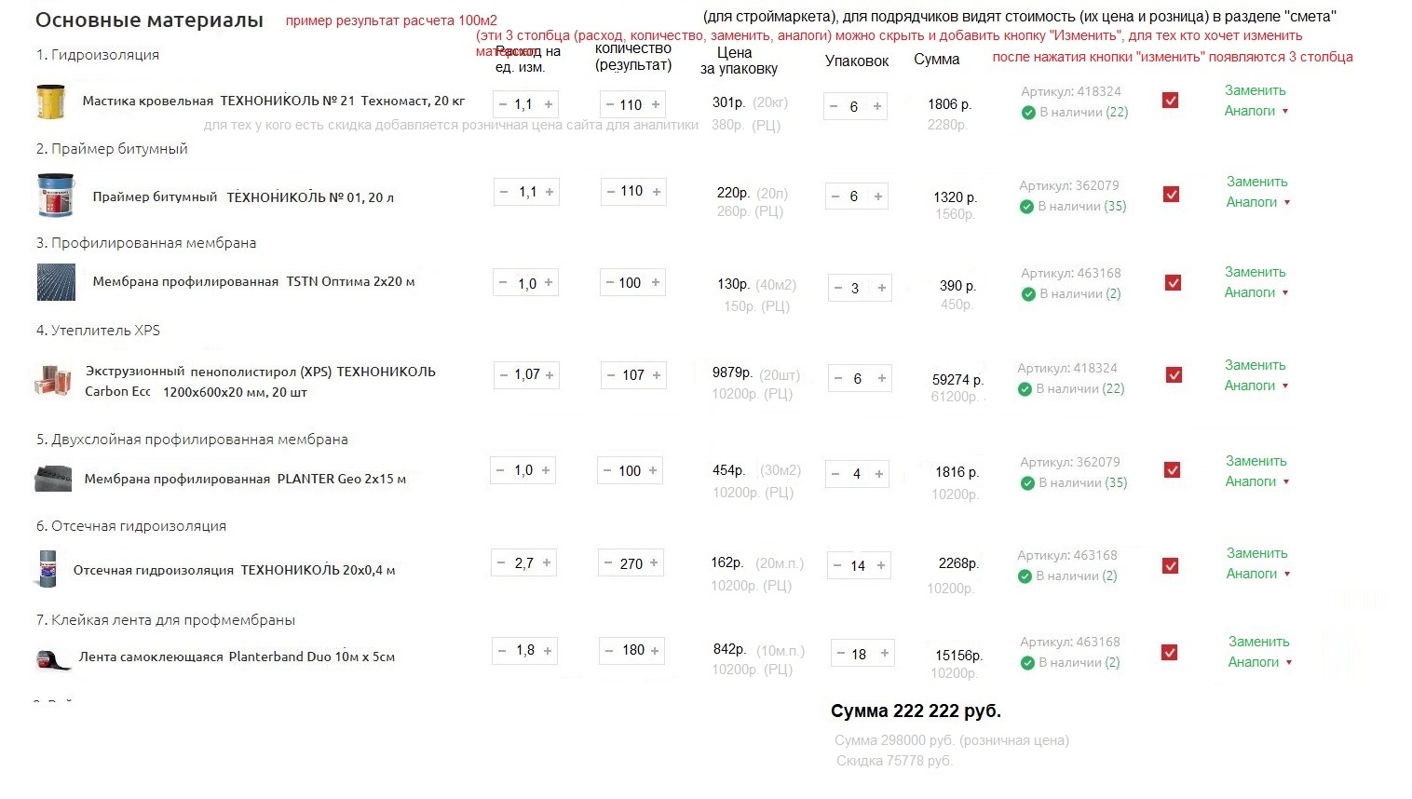Image resolution: width=1412 pixels, height=799 pixels.
Task: Increase quantity 107 for XPS insulation
Action: tap(657, 374)
